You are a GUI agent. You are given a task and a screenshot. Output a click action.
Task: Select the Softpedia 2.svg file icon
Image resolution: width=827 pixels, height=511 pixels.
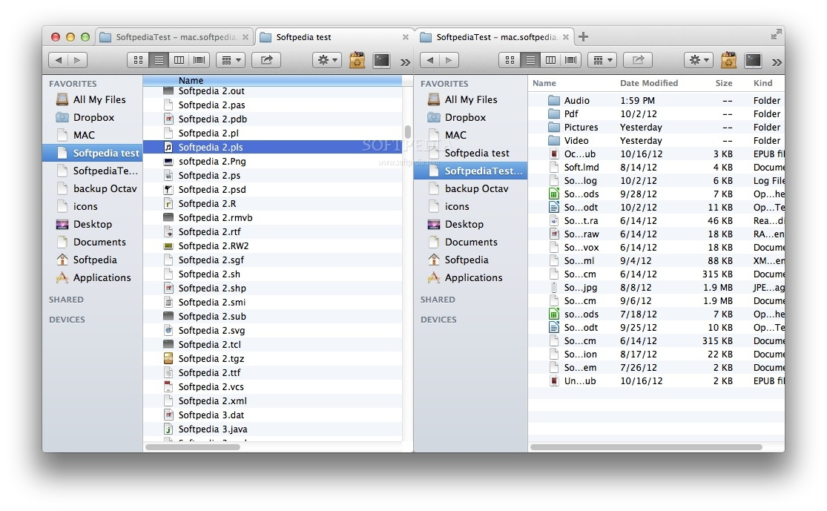tap(168, 330)
